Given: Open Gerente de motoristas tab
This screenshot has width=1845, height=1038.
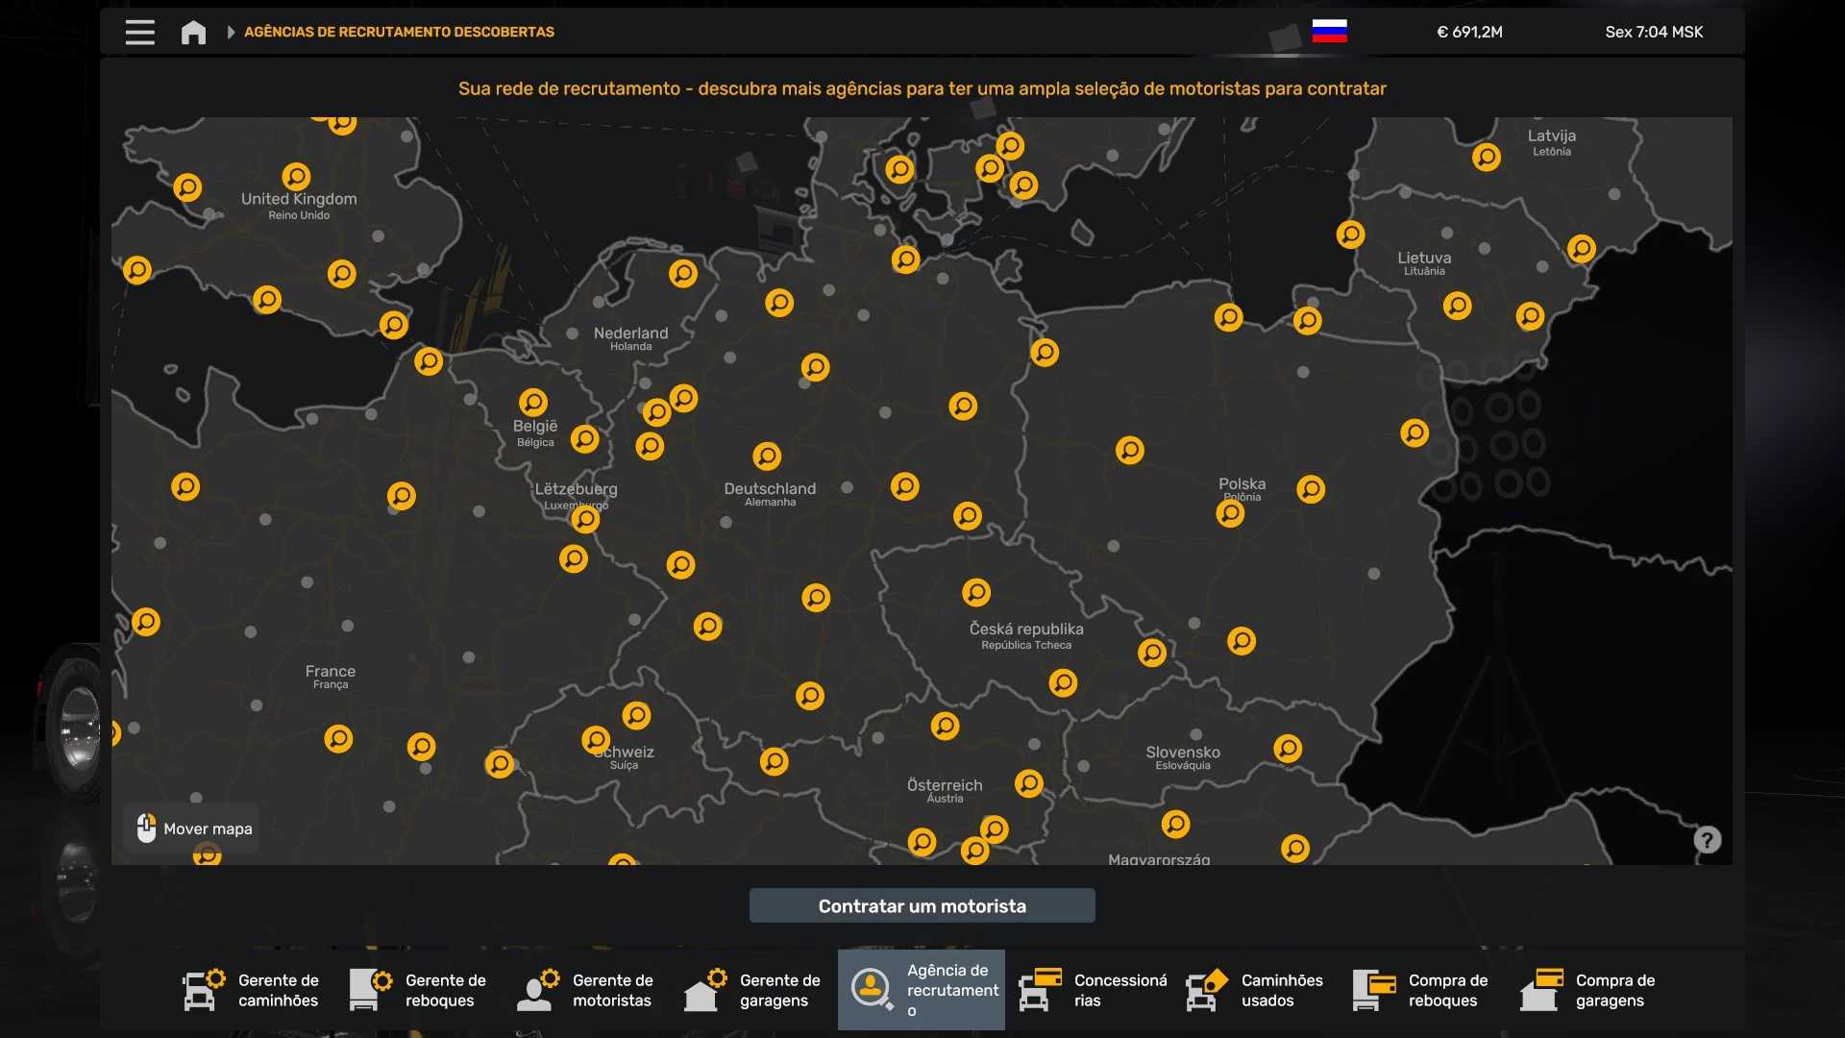Looking at the screenshot, I should tap(586, 990).
